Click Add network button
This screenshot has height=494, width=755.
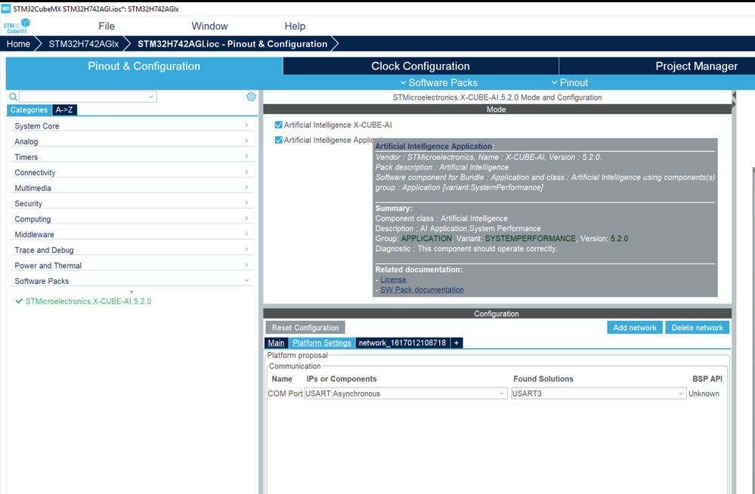(635, 328)
